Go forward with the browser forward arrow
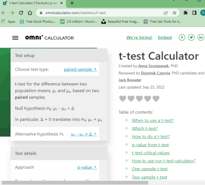205x185 pixels. pos(12,13)
